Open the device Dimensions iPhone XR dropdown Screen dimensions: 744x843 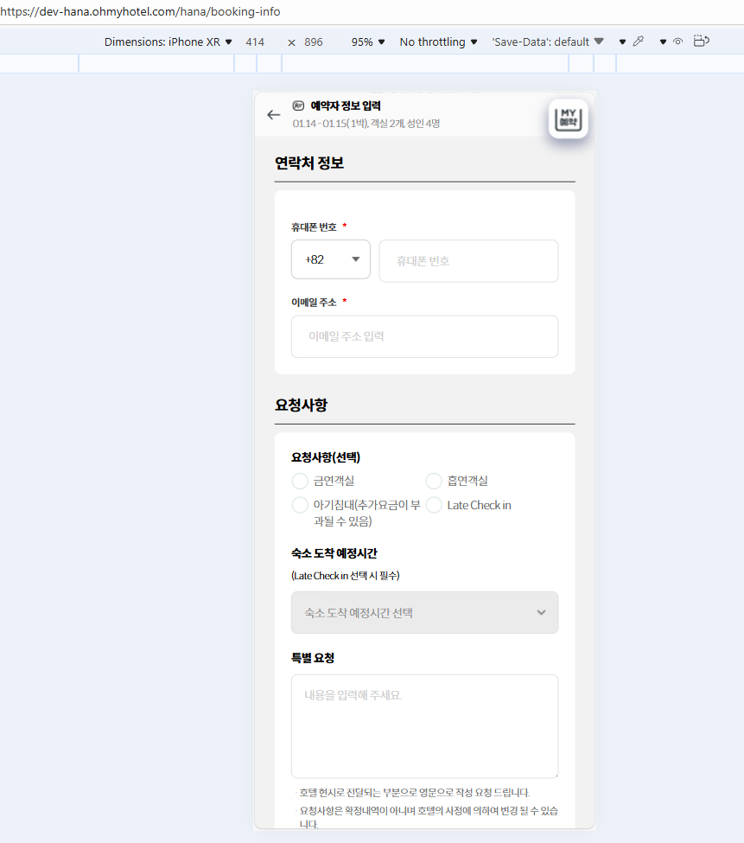(x=168, y=42)
